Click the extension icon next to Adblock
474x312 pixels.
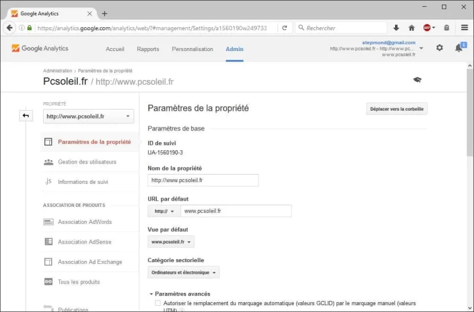[446, 28]
